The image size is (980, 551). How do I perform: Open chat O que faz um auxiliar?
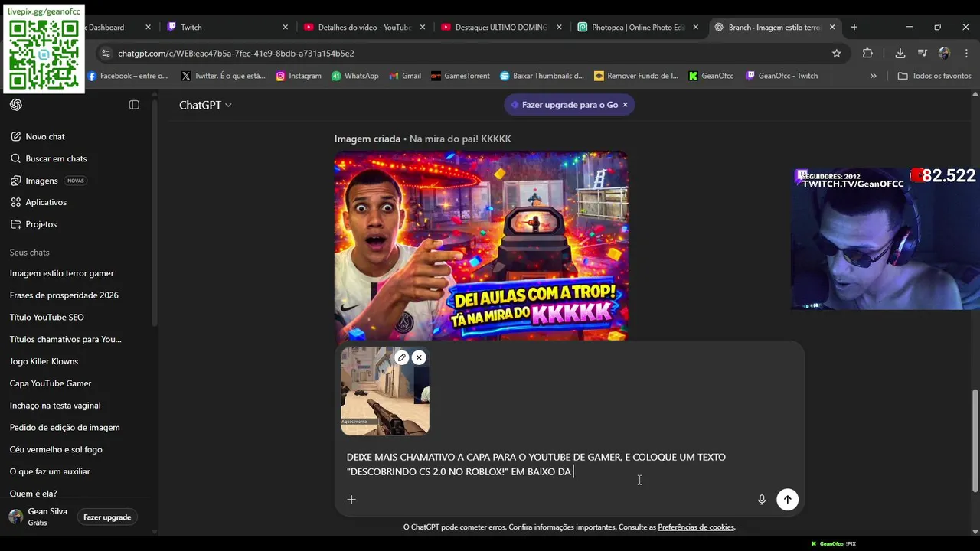click(50, 471)
